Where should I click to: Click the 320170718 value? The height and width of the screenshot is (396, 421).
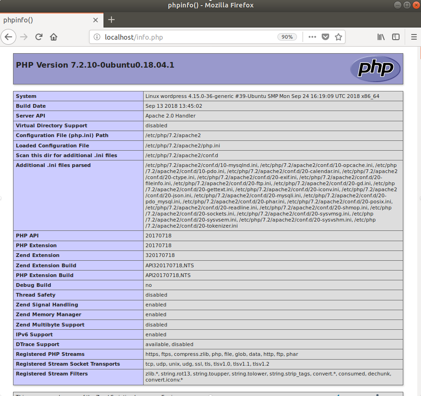click(x=160, y=255)
